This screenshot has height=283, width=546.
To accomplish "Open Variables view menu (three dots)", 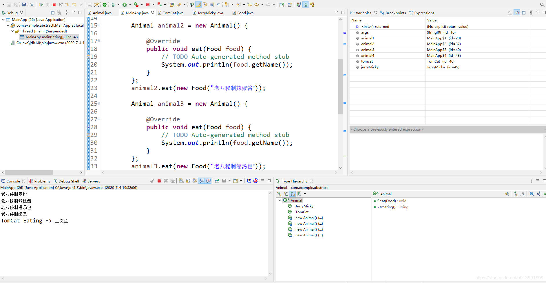I will click(531, 12).
